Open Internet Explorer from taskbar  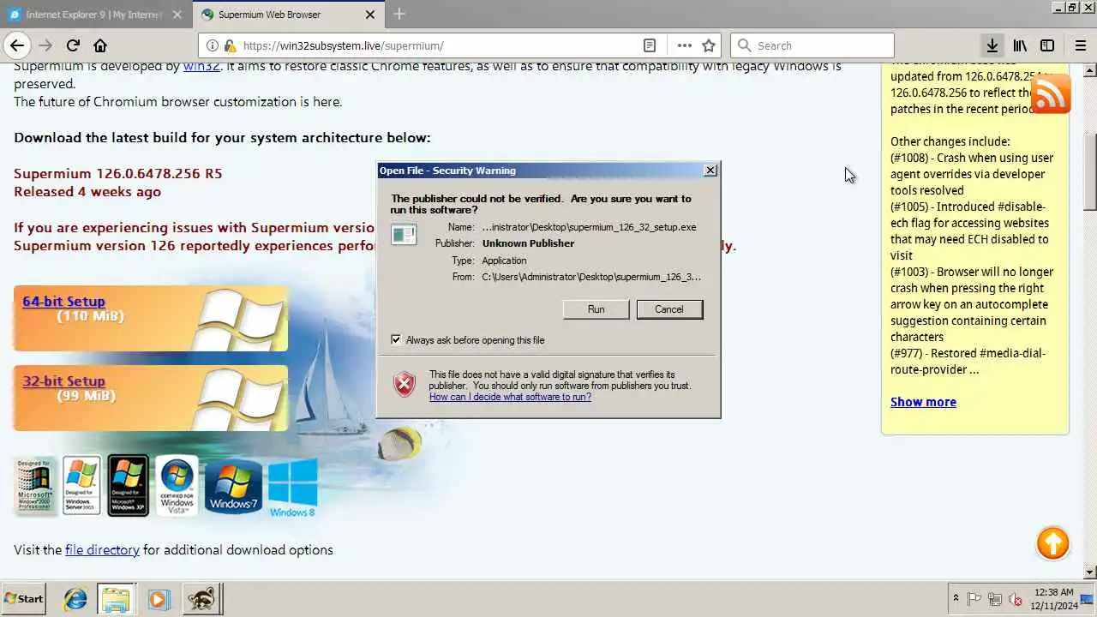click(75, 599)
